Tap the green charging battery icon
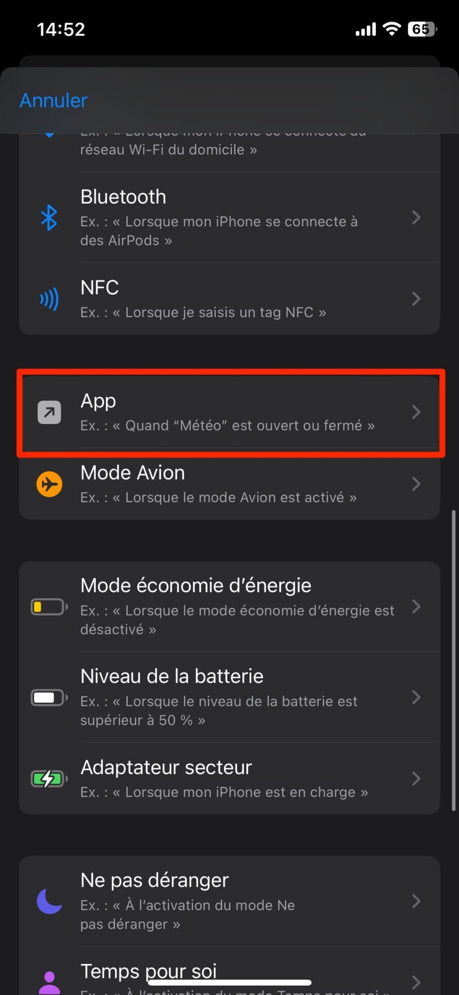The image size is (459, 995). [50, 778]
